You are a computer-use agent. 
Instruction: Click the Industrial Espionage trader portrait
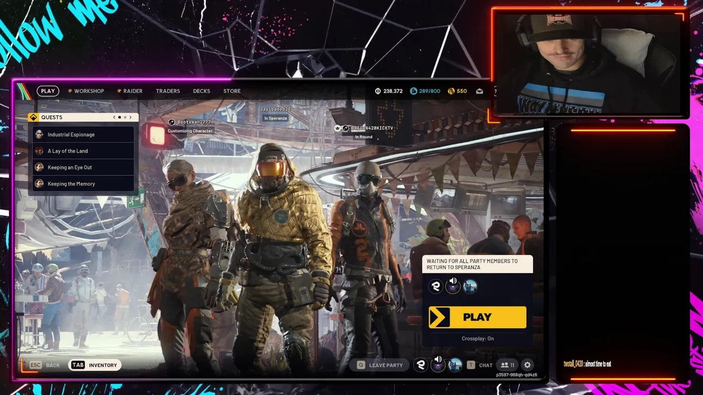[39, 134]
